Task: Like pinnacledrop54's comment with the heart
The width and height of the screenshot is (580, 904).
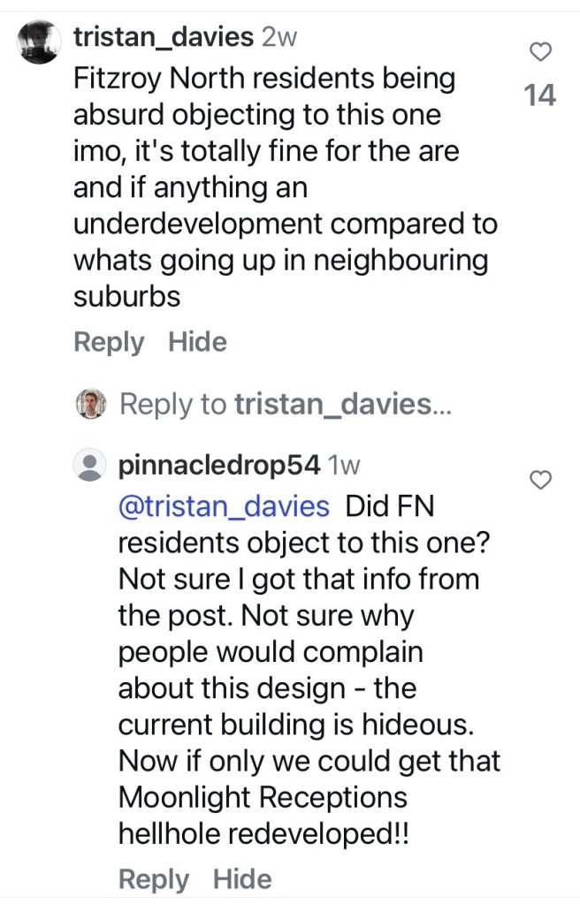Action: 540,480
